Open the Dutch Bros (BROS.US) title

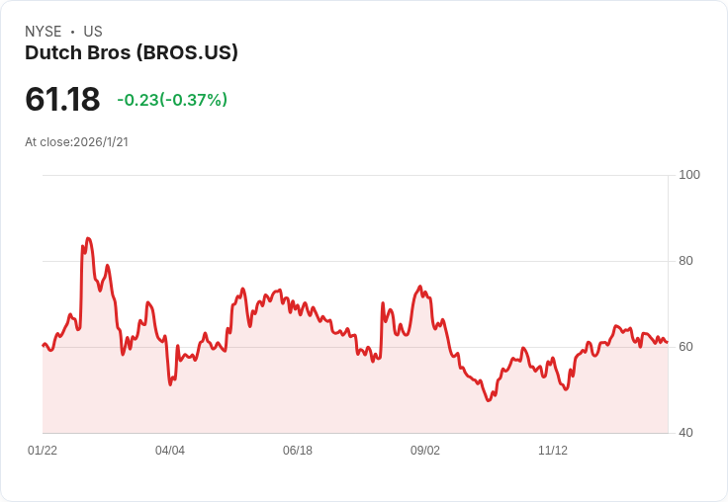click(132, 53)
